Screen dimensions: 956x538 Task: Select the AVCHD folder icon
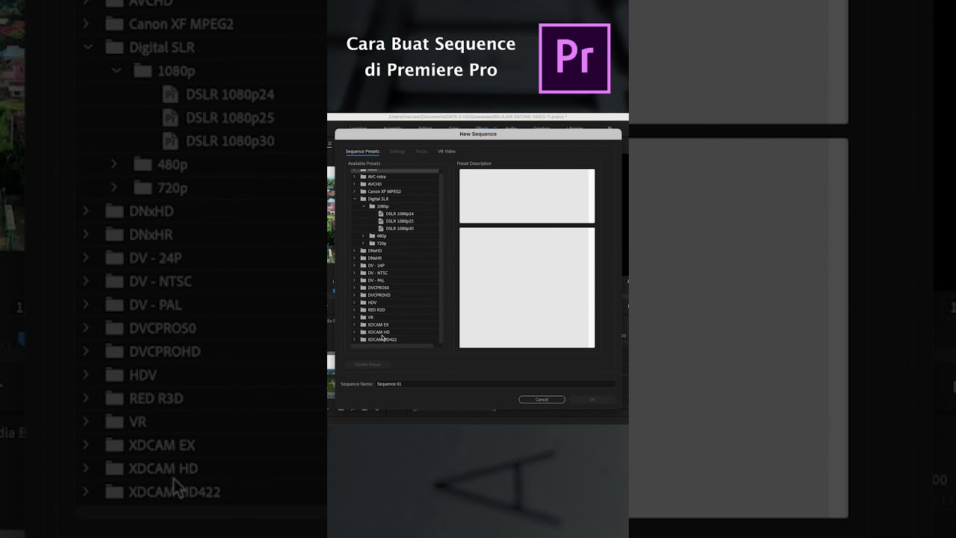[363, 184]
